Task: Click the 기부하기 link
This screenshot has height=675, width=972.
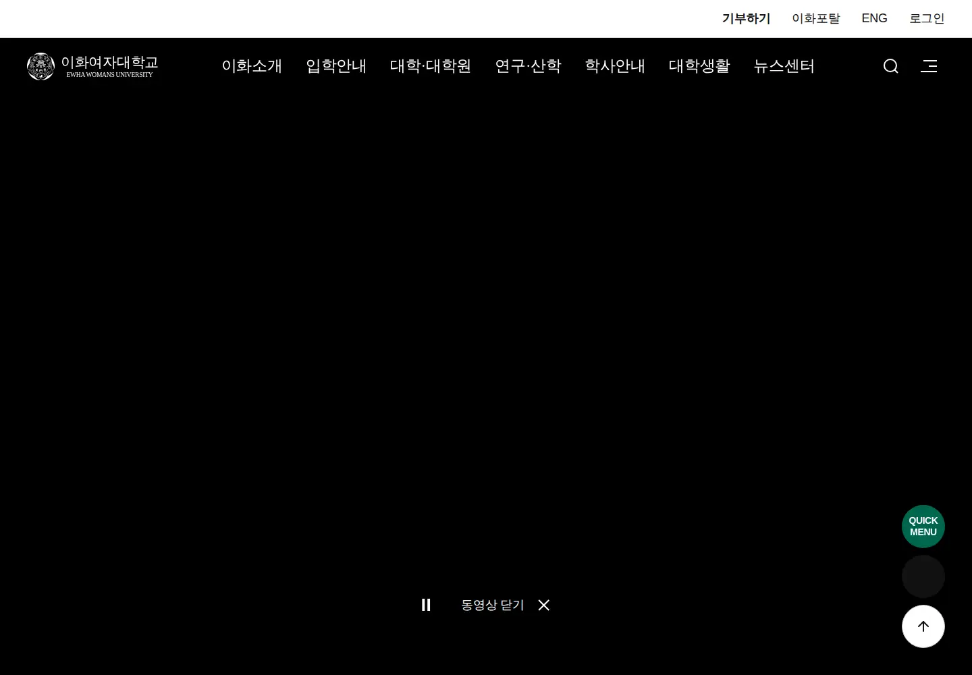Action: point(746,19)
